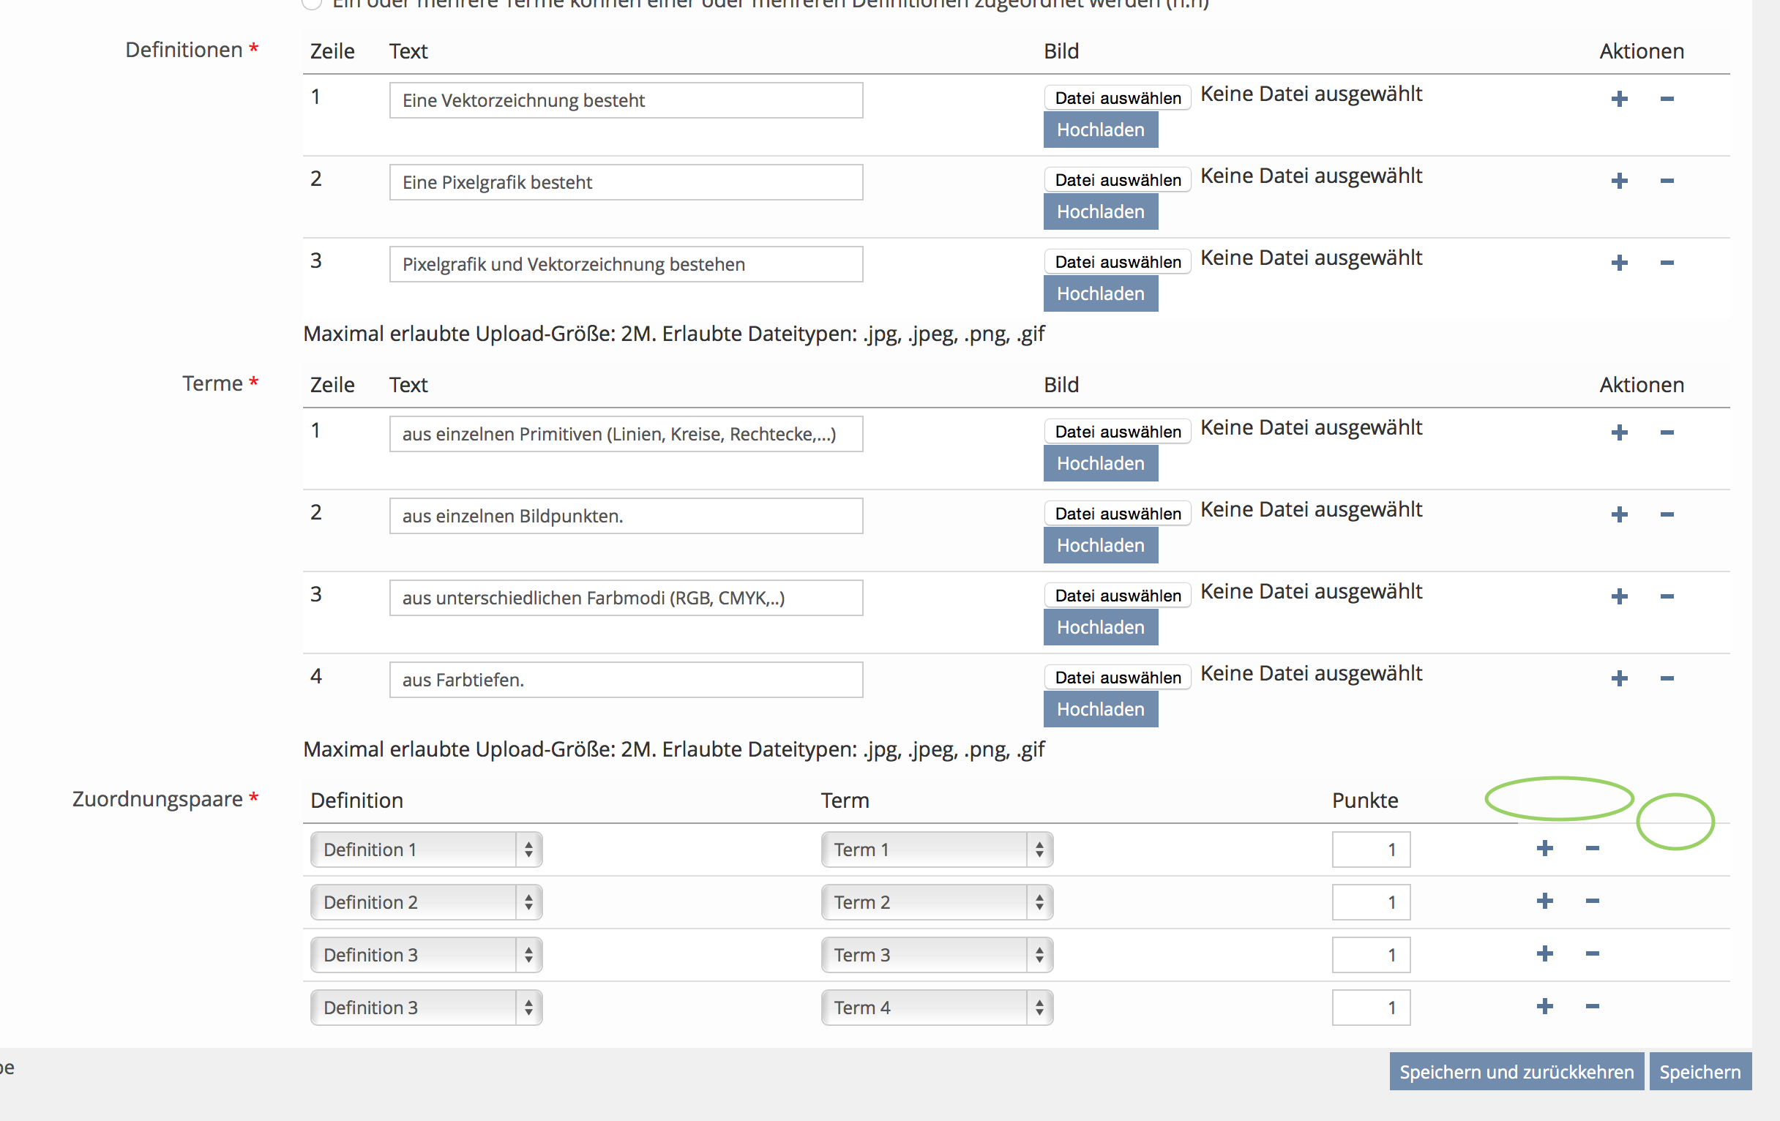Click 'Speichern und zurückkehren' button
1780x1121 pixels.
tap(1516, 1072)
